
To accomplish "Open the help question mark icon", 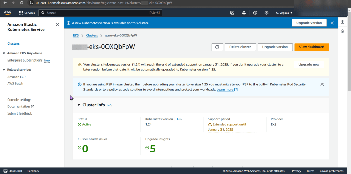I will [255, 13].
